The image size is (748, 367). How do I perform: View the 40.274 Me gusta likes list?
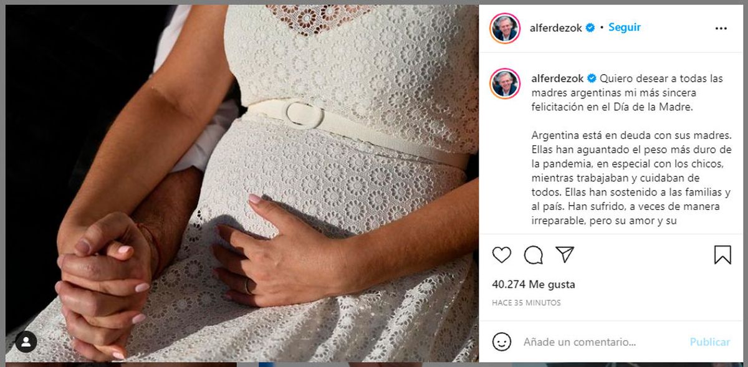click(534, 285)
